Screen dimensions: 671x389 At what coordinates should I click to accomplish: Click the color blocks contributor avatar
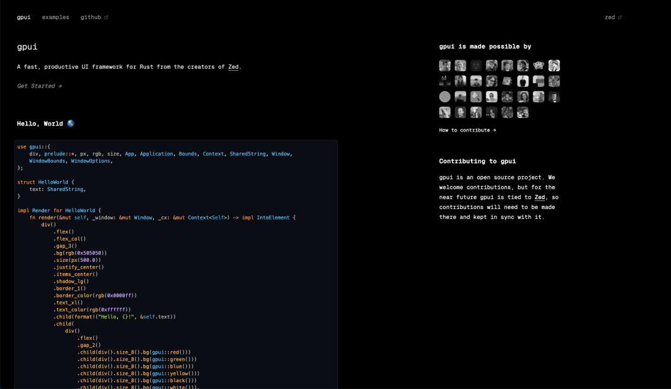(538, 81)
